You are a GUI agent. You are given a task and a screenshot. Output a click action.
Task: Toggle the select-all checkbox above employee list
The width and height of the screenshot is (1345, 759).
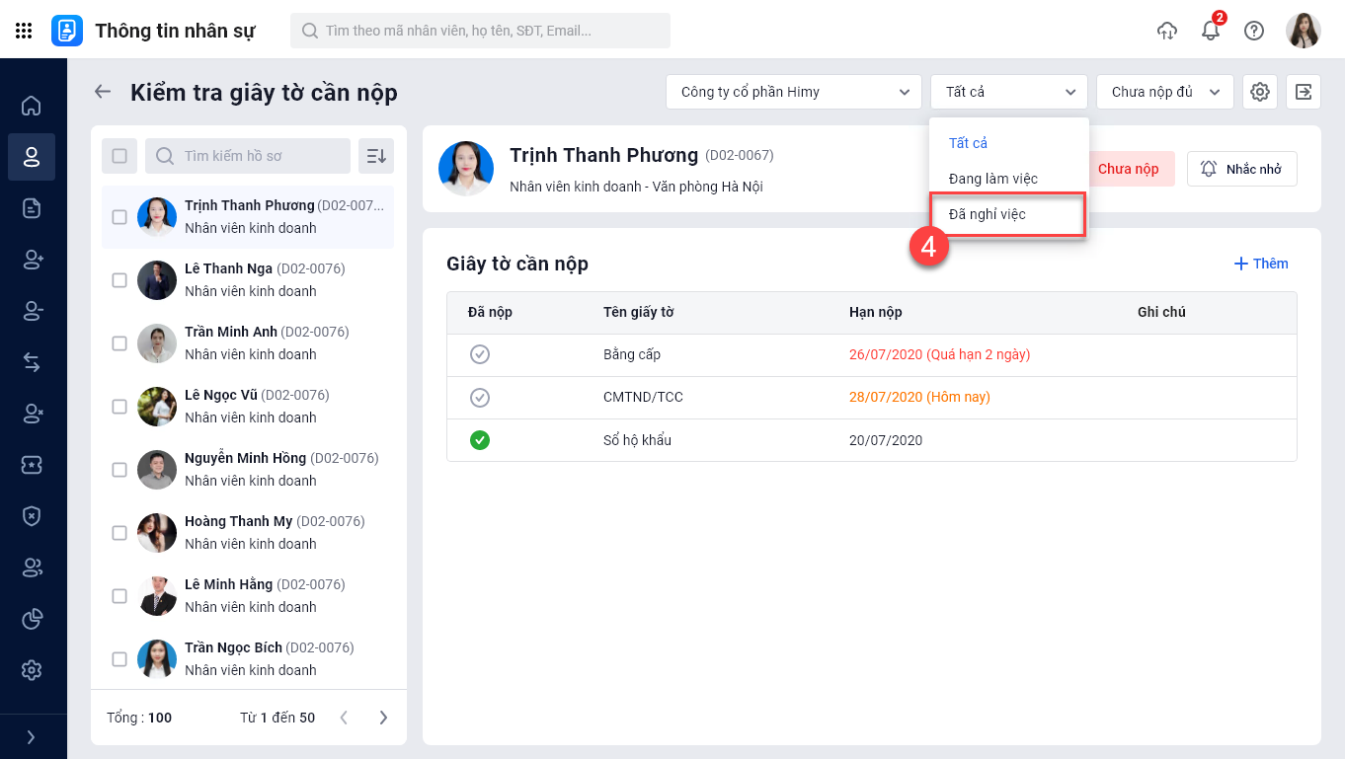pyautogui.click(x=119, y=156)
